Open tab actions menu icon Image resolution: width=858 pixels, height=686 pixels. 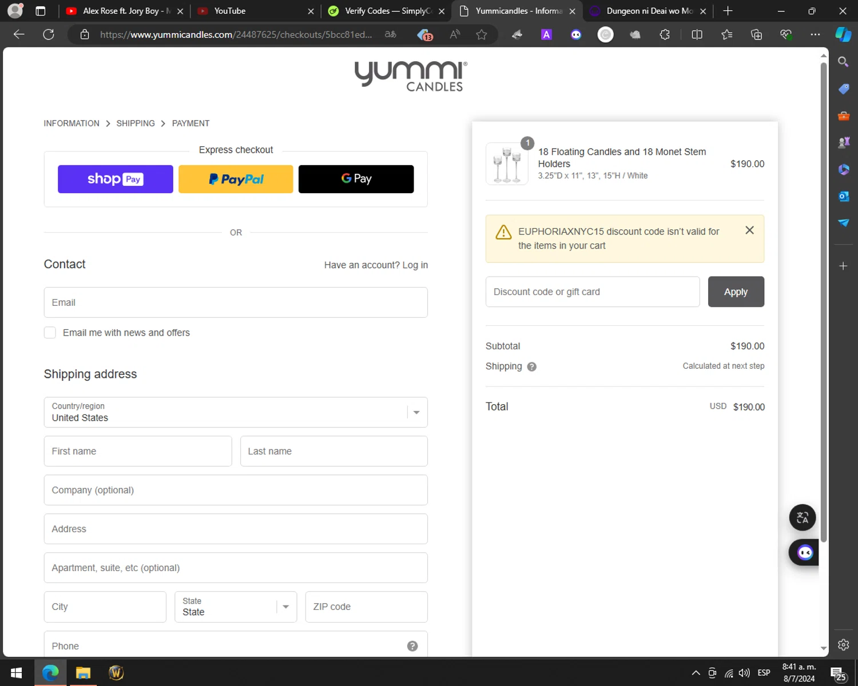pos(41,11)
